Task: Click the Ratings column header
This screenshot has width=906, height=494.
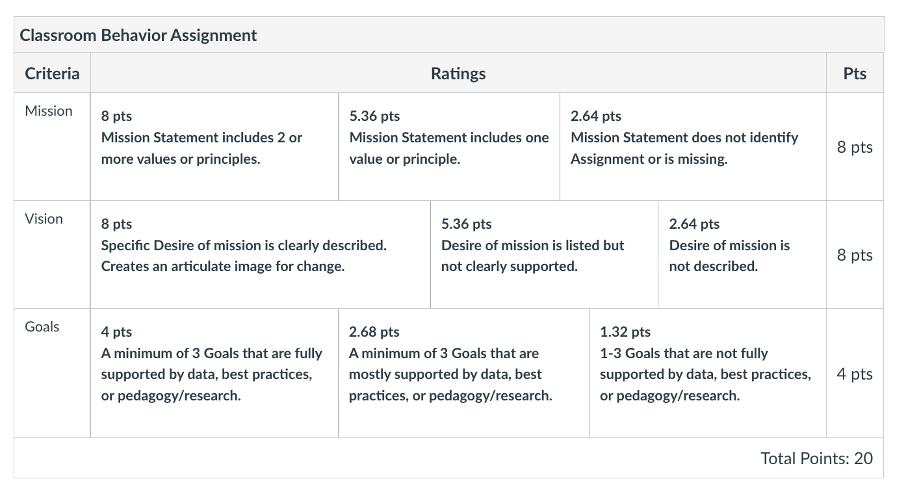Action: click(x=458, y=73)
